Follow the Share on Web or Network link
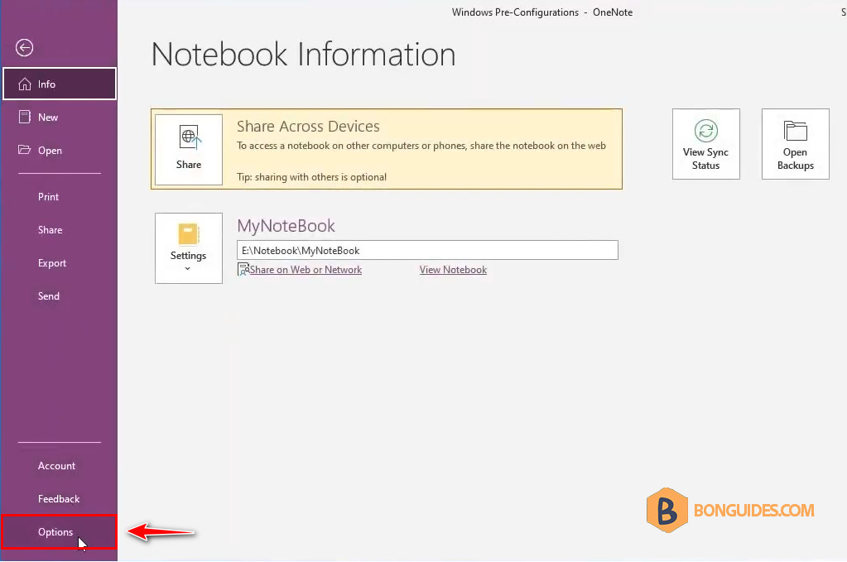Viewport: 847px width, 562px height. click(x=306, y=269)
